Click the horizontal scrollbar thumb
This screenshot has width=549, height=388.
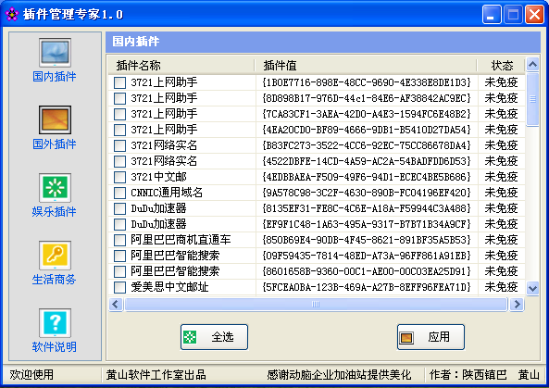(x=316, y=305)
